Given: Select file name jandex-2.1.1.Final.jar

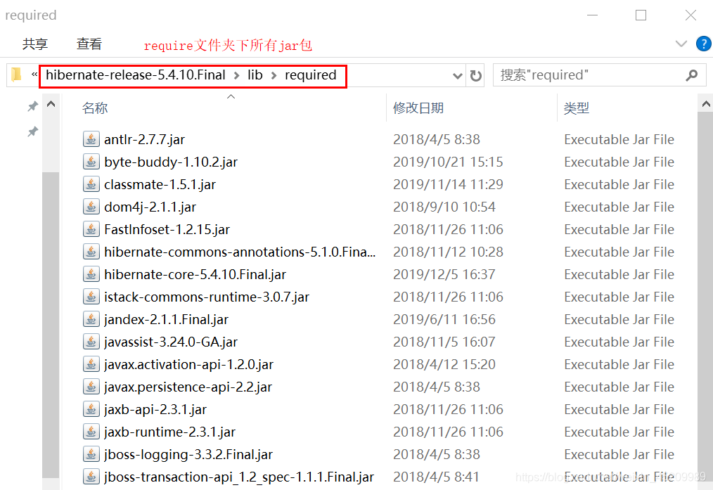Looking at the screenshot, I should [x=167, y=319].
